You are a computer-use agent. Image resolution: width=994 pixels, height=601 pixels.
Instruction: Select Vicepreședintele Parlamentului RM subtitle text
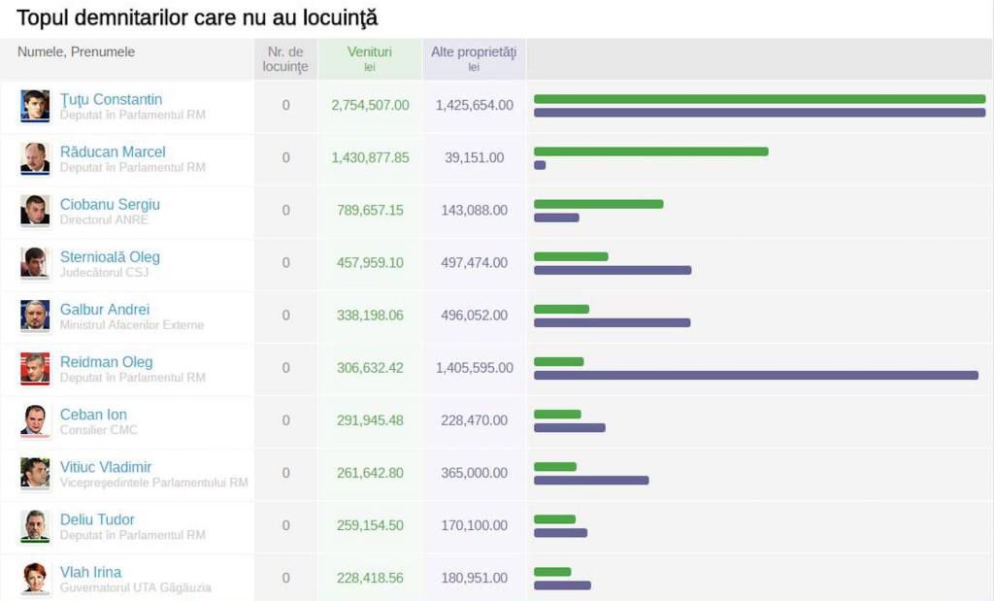pyautogui.click(x=154, y=483)
